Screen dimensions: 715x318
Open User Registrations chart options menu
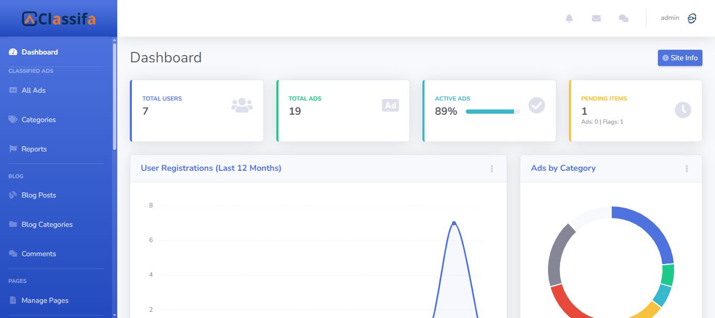coord(491,169)
